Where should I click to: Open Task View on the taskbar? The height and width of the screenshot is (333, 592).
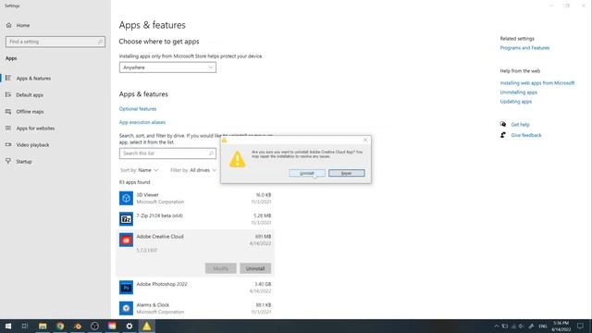click(x=25, y=326)
